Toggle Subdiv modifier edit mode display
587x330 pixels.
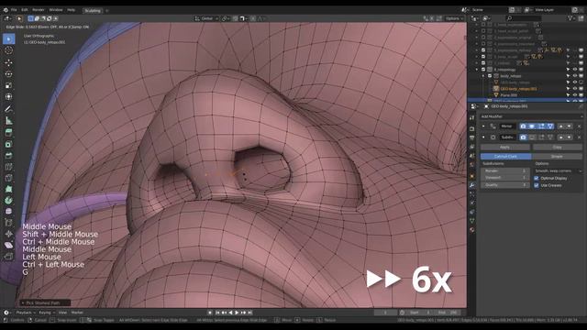(x=541, y=137)
